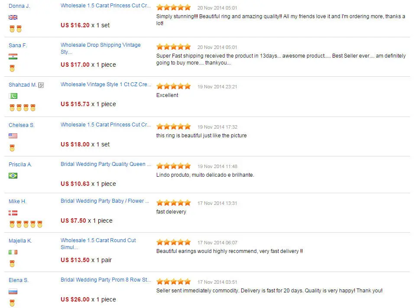Click the Italy flag under Majella K.

point(13,252)
